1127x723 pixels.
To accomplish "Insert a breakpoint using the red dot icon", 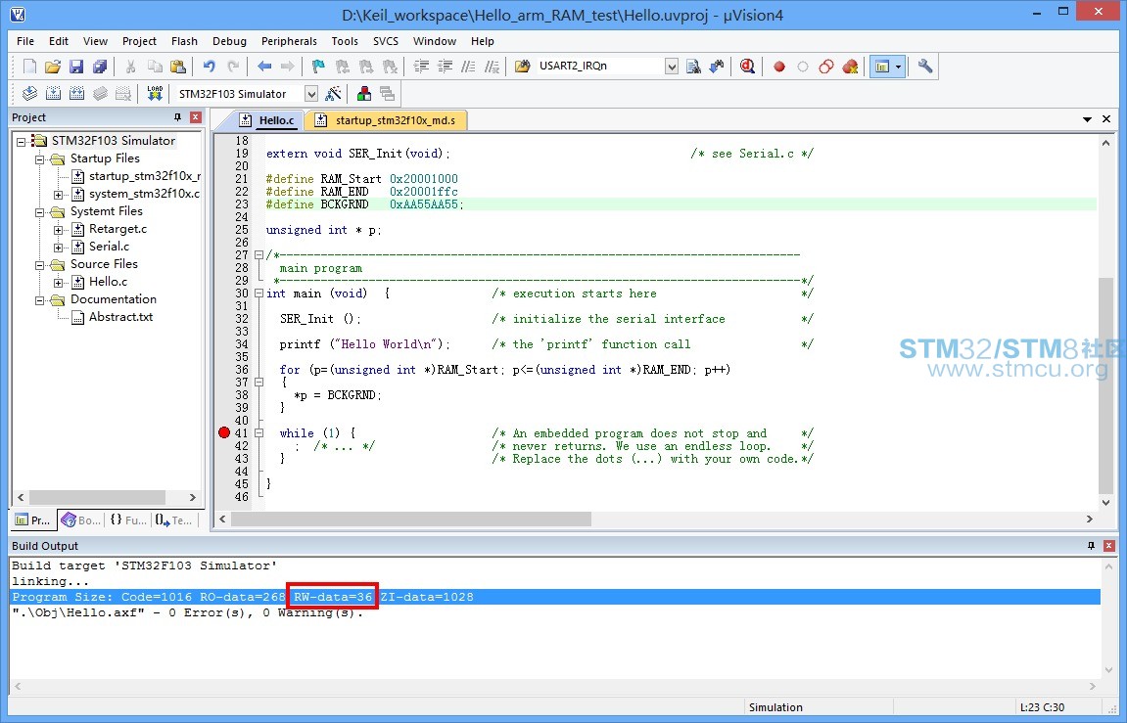I will click(x=779, y=67).
